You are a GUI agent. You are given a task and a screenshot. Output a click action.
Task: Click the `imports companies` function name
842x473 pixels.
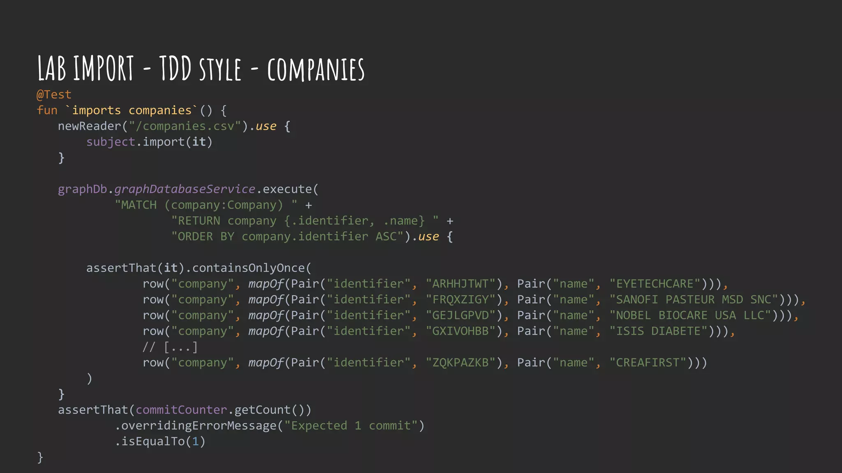pyautogui.click(x=131, y=110)
